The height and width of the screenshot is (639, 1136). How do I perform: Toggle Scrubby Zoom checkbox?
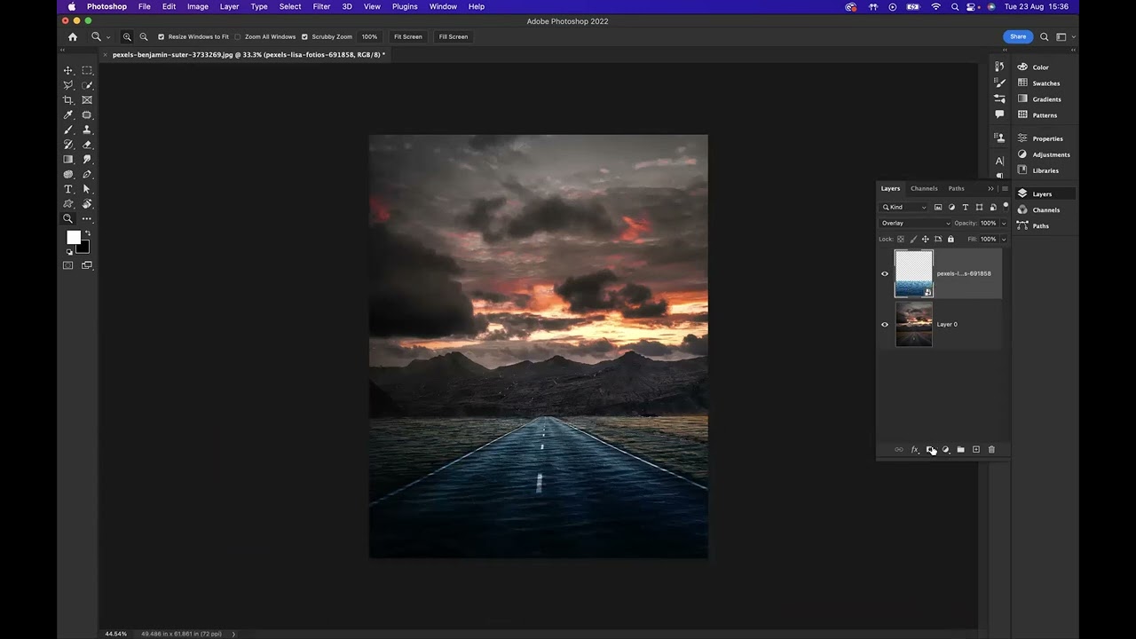[304, 36]
